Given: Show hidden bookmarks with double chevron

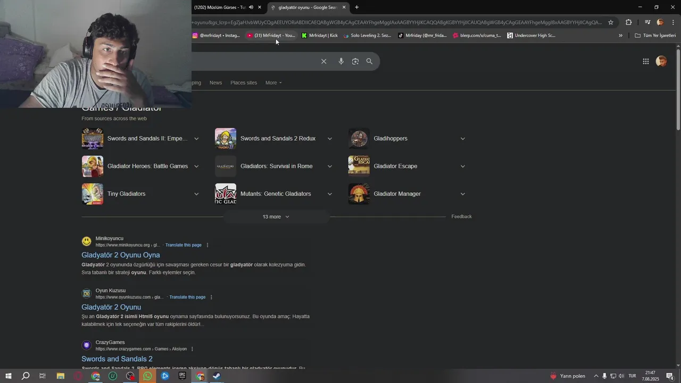Looking at the screenshot, I should [x=620, y=36].
